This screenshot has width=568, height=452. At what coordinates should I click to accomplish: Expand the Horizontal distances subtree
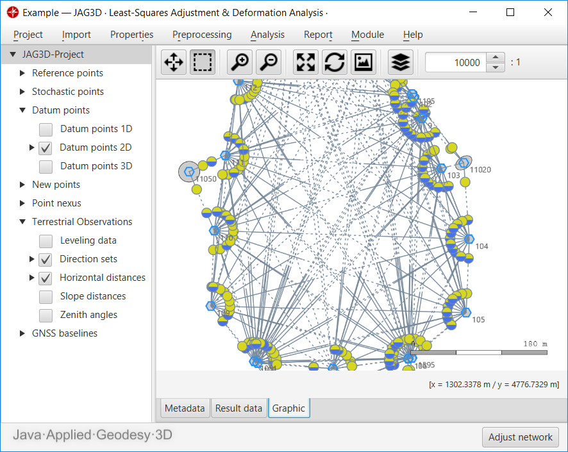tap(31, 278)
